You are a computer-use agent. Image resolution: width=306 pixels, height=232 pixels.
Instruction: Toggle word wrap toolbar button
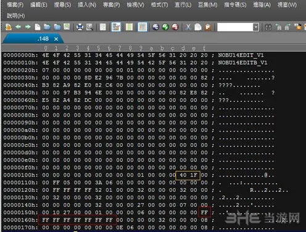(102, 27)
